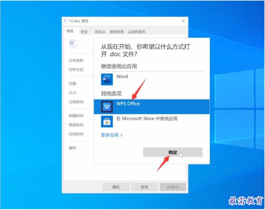Click the 继续使用此应用 heading
Viewport: 265px width, 210px height.
coord(119,66)
